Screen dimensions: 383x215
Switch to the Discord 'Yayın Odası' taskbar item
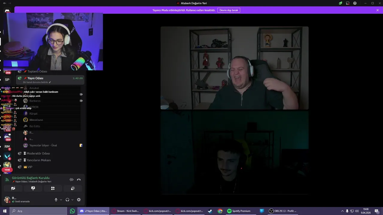pyautogui.click(x=93, y=211)
